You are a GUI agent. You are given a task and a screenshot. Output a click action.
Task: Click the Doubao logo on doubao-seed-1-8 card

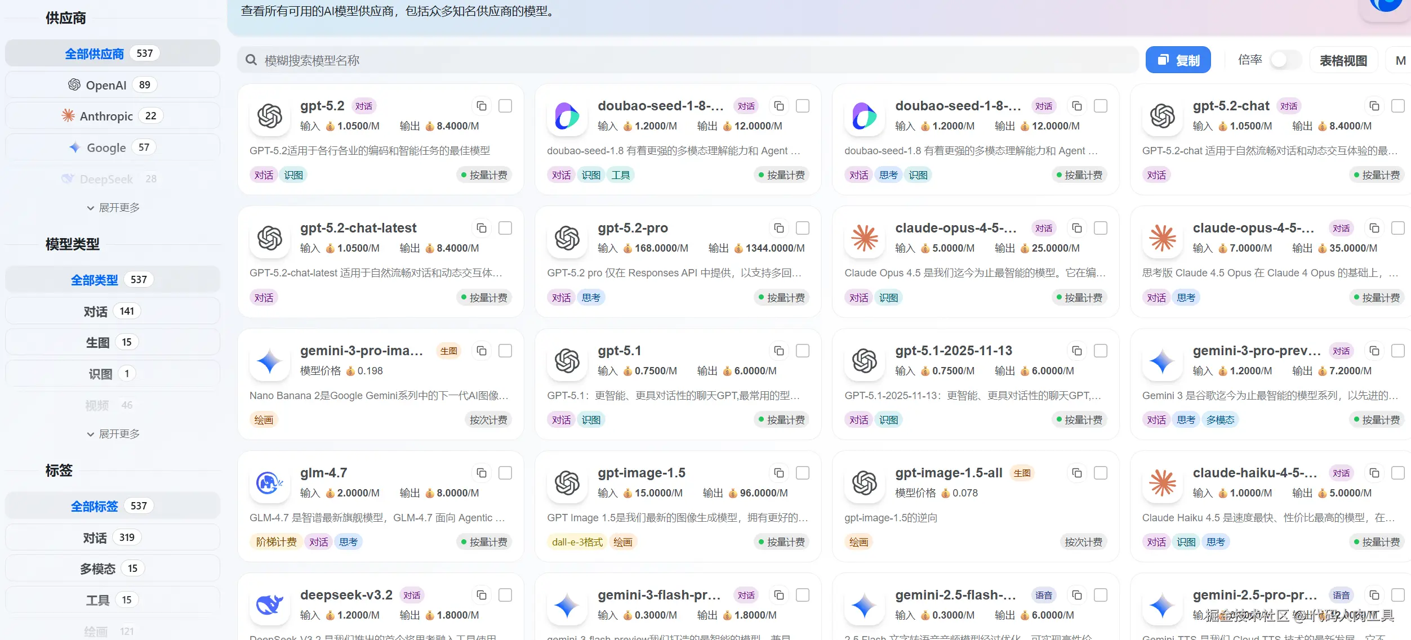[567, 117]
